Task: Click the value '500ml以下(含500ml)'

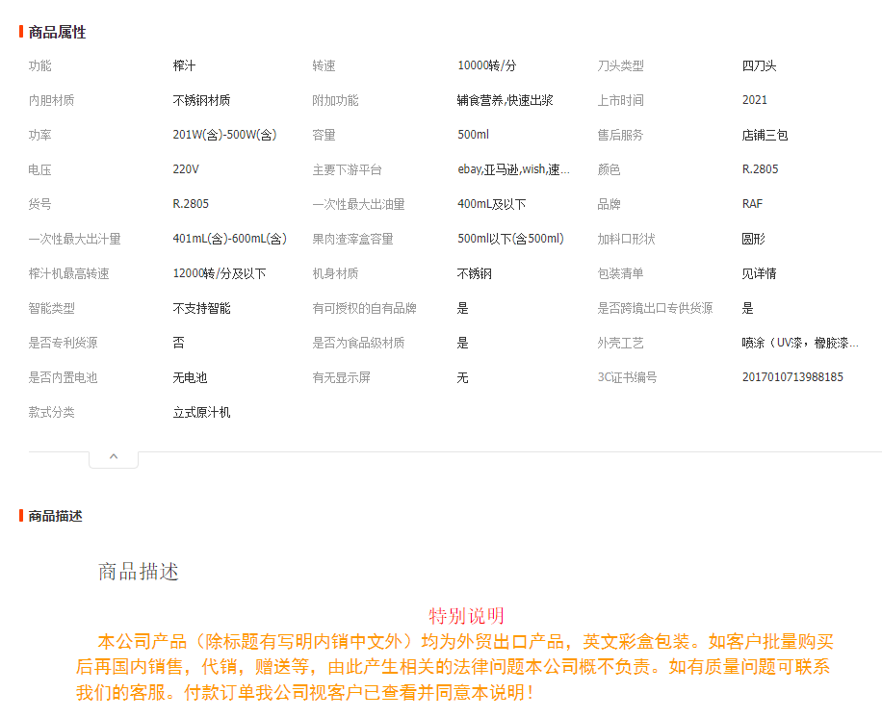Action: click(510, 239)
